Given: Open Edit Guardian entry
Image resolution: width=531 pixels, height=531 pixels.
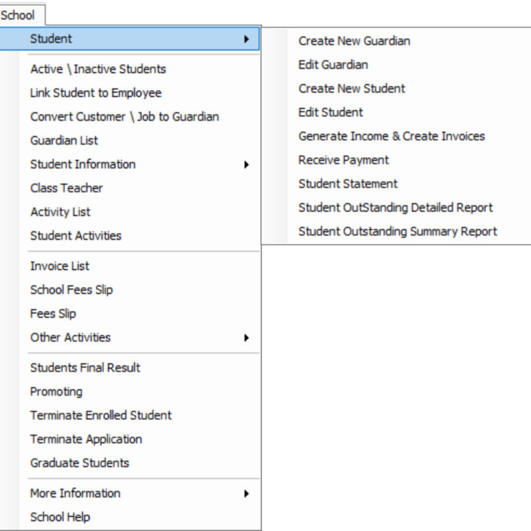Looking at the screenshot, I should click(333, 65).
